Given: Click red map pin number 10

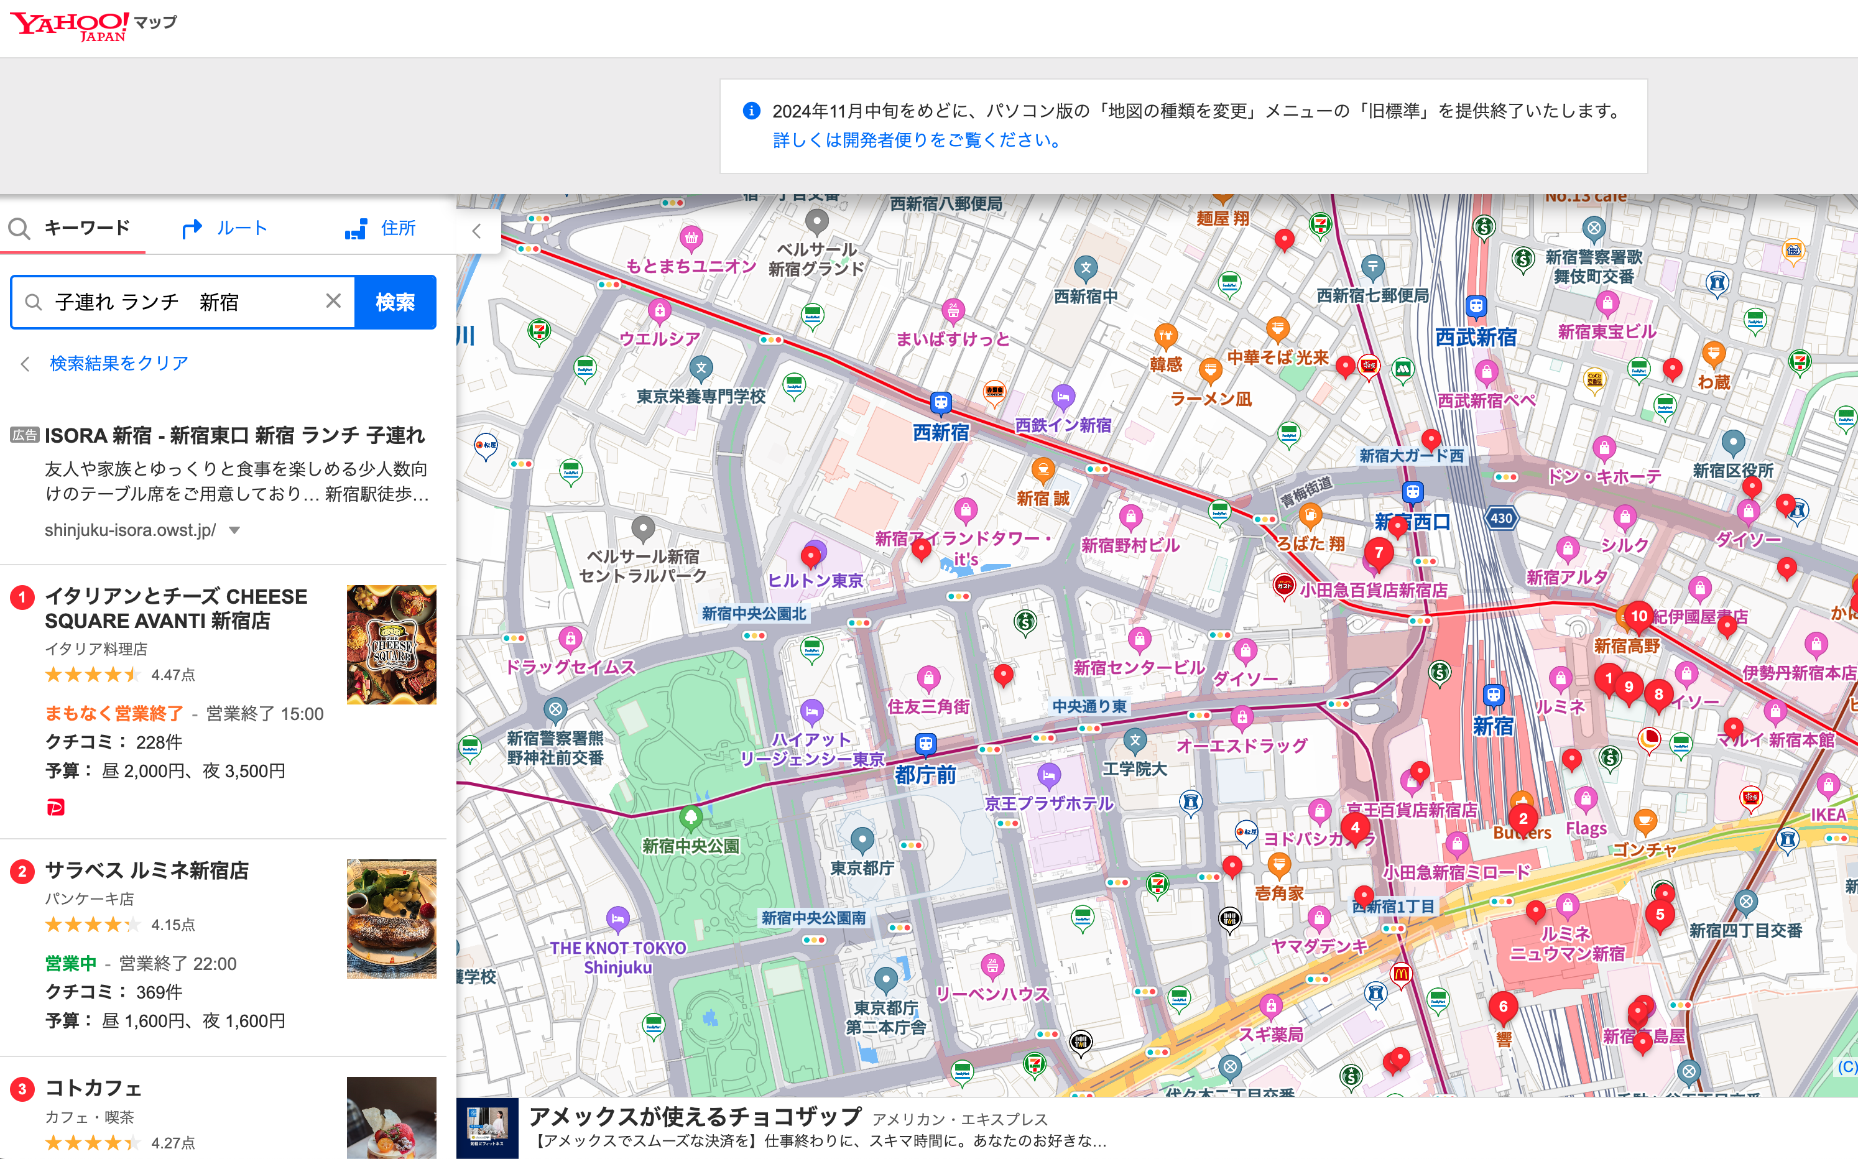Looking at the screenshot, I should pyautogui.click(x=1638, y=616).
